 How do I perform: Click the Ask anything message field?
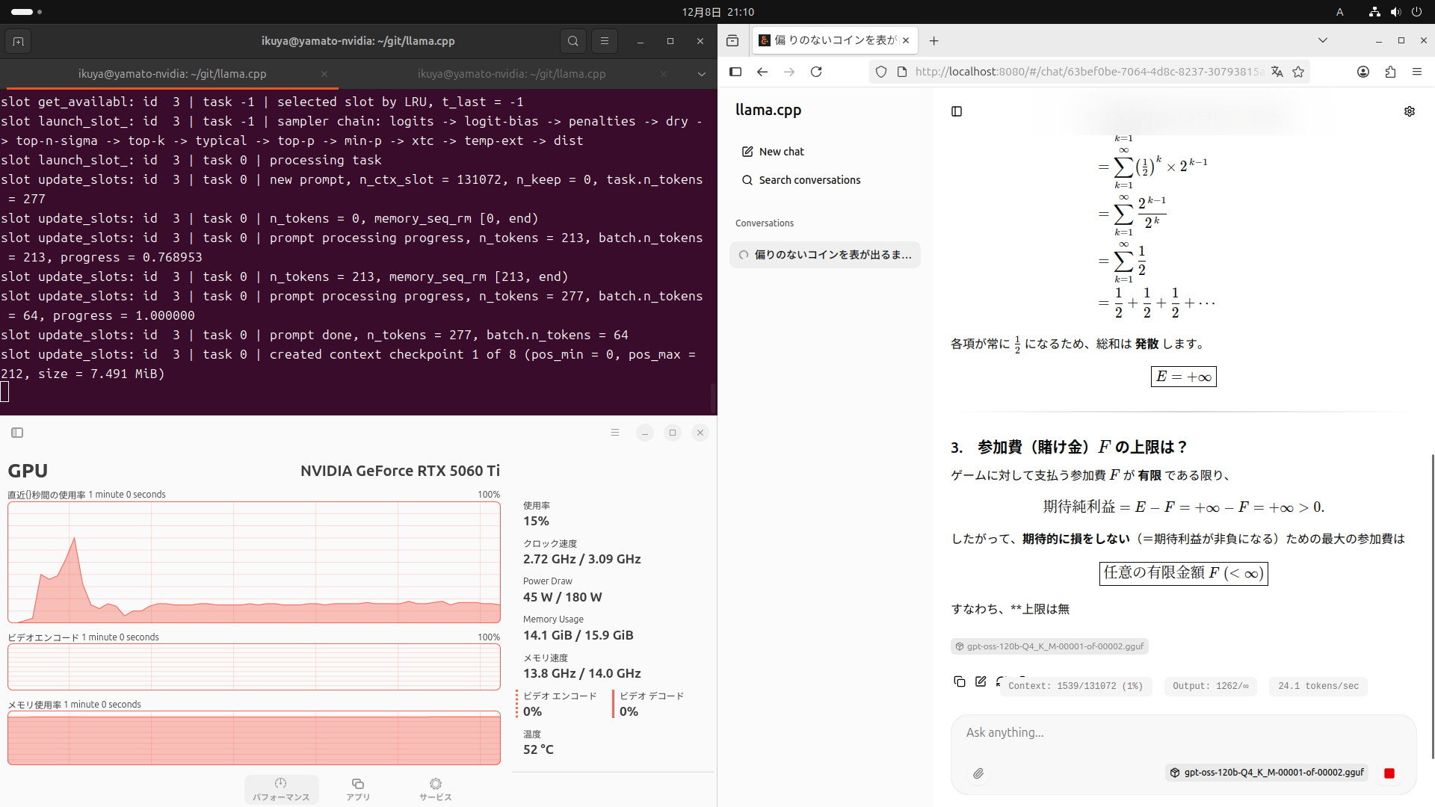[1181, 732]
